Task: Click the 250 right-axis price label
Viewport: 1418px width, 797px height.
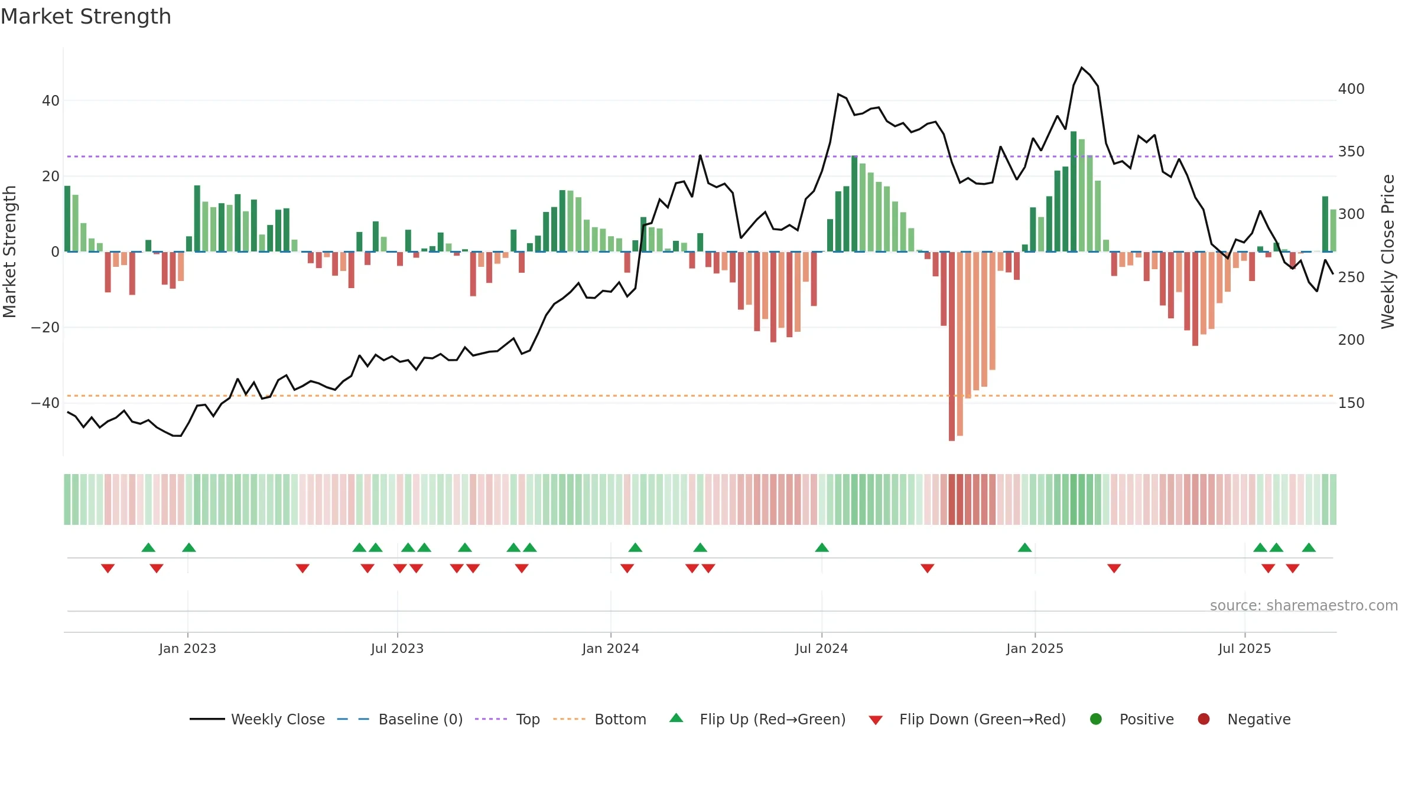Action: click(1351, 277)
